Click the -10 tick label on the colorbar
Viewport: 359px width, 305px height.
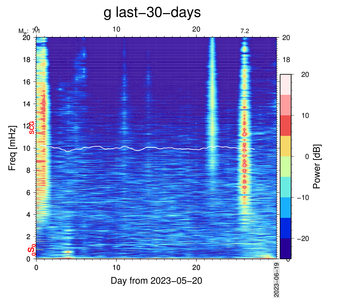tap(303, 198)
